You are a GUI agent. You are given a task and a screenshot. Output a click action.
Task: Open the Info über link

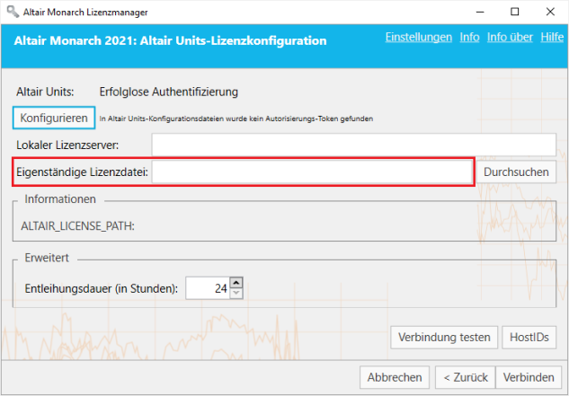click(x=510, y=38)
